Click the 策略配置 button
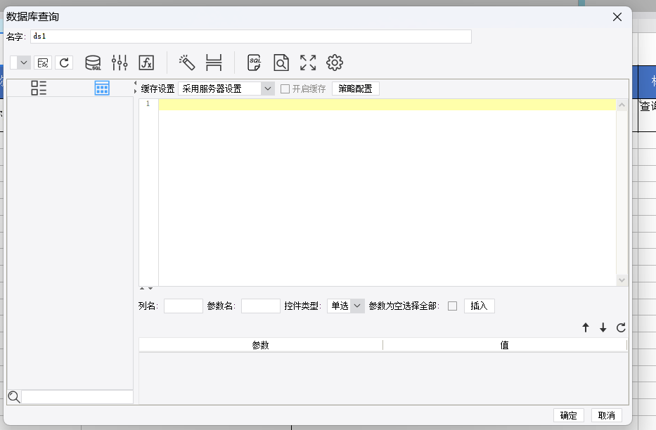Viewport: 656px width, 430px height. click(356, 89)
